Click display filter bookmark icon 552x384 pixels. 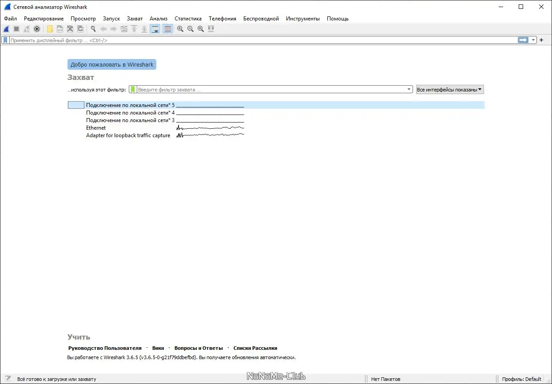[x=5, y=40]
